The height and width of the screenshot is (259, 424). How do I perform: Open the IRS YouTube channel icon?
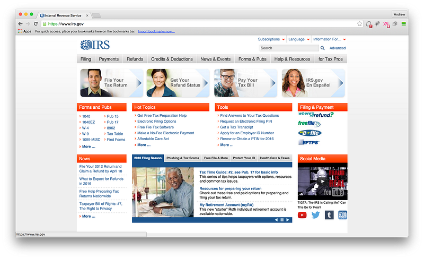(x=302, y=215)
